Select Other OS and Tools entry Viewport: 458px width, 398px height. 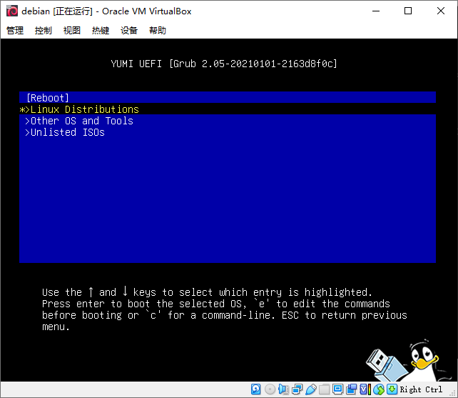[228, 121]
